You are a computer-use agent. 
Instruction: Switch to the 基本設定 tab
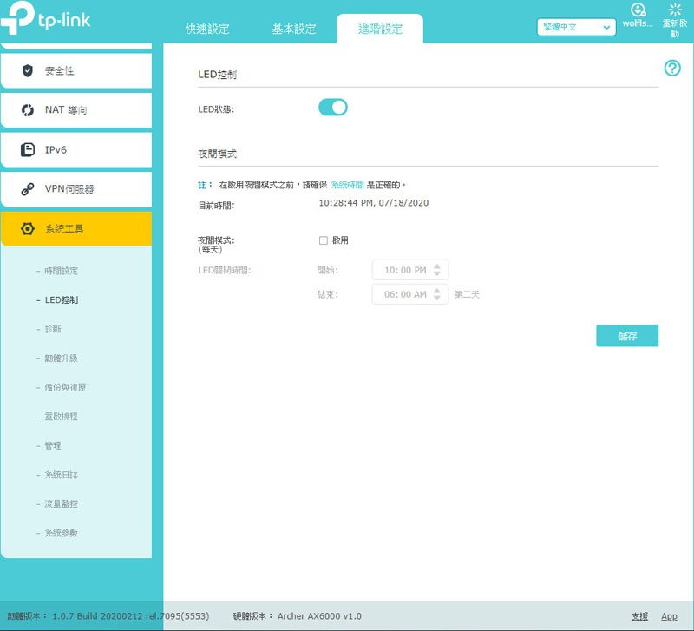click(293, 29)
